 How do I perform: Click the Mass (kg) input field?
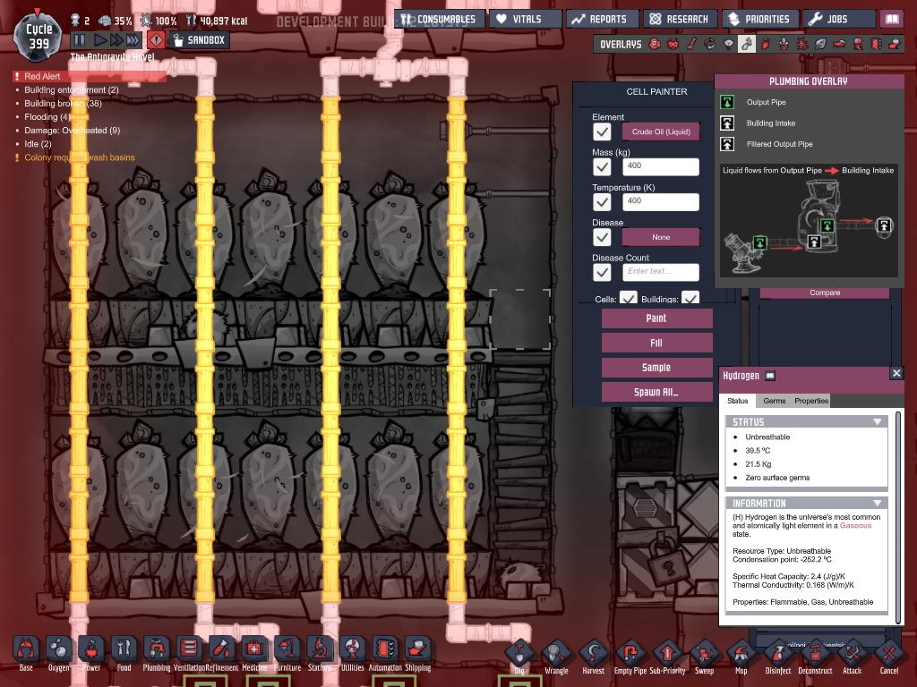(661, 167)
